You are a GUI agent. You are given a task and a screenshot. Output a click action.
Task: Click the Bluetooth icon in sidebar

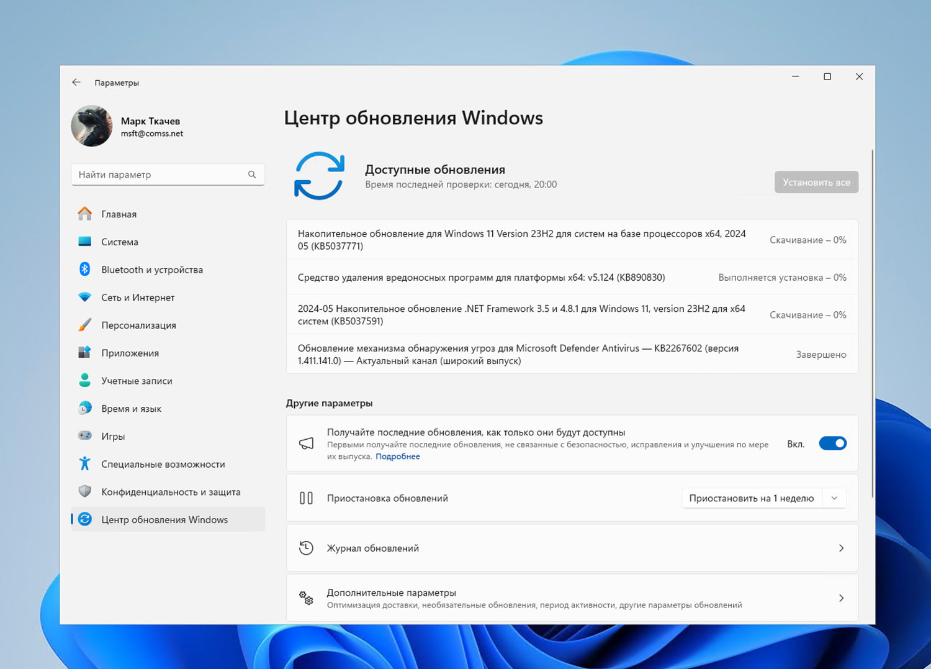[x=85, y=269]
